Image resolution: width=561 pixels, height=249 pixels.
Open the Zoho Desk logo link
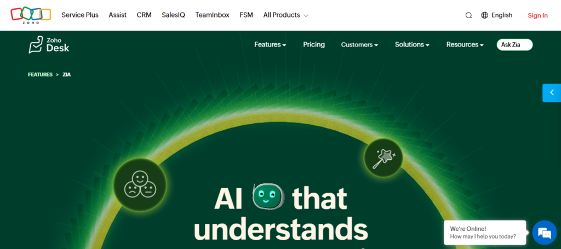pyautogui.click(x=49, y=45)
